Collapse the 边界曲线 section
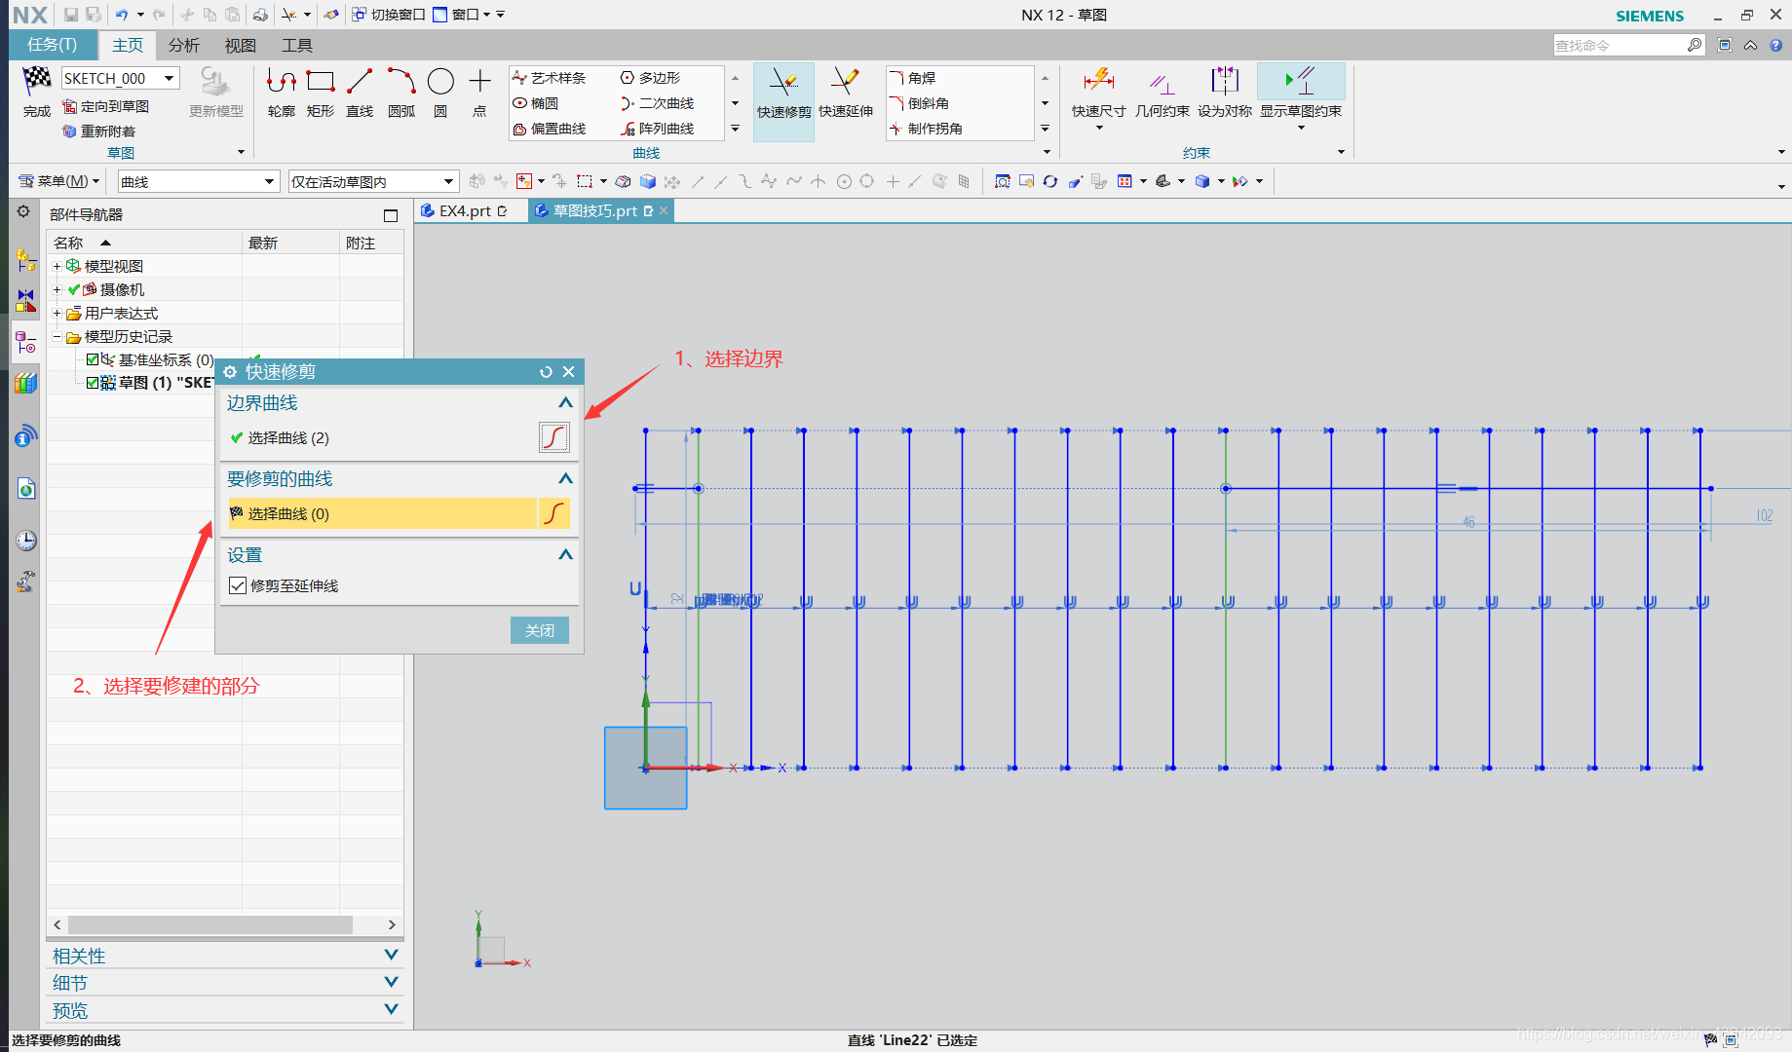Screen dimensions: 1792x1052 (x=565, y=402)
